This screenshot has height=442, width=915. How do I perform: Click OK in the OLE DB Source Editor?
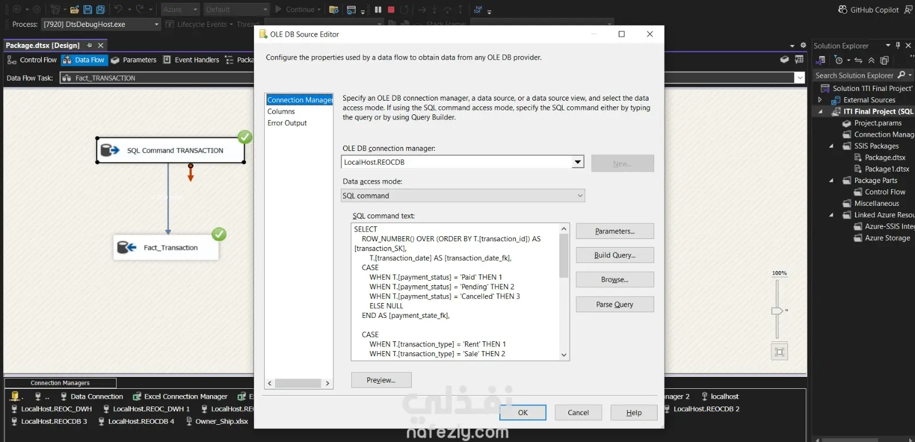point(523,412)
